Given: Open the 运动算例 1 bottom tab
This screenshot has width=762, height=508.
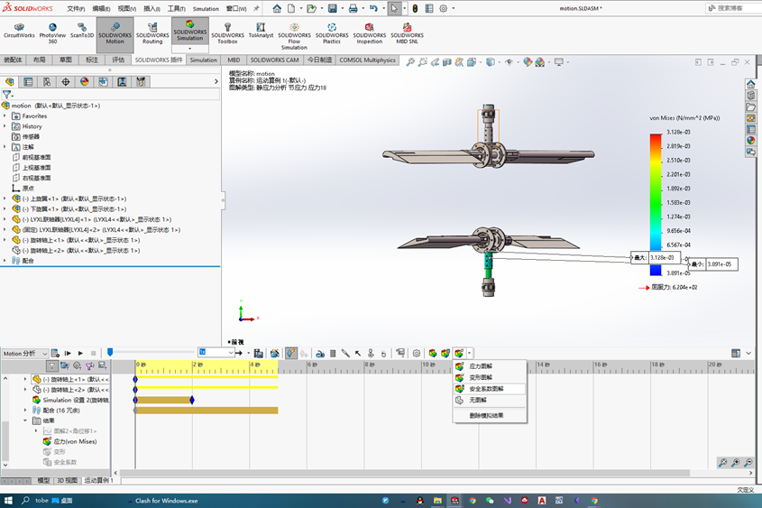Looking at the screenshot, I should (98, 480).
